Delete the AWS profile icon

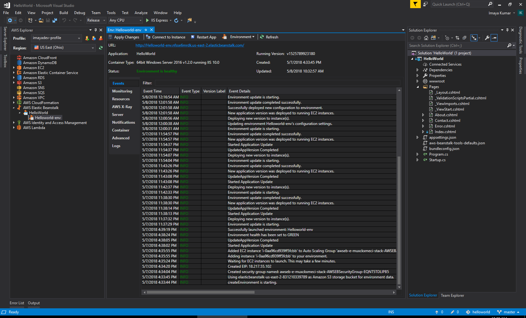coord(101,38)
